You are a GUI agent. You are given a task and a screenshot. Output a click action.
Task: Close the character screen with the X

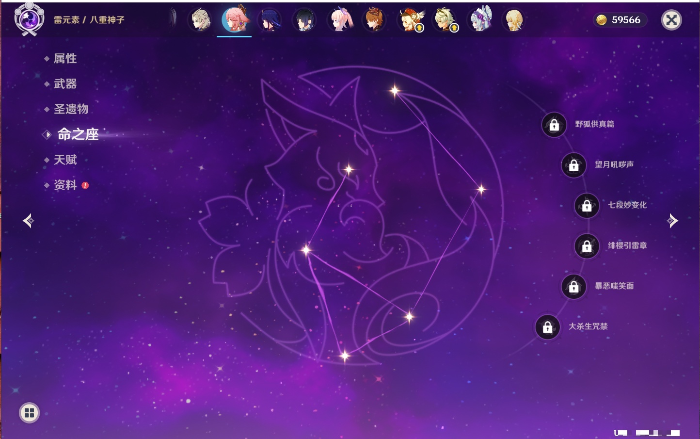pos(671,20)
